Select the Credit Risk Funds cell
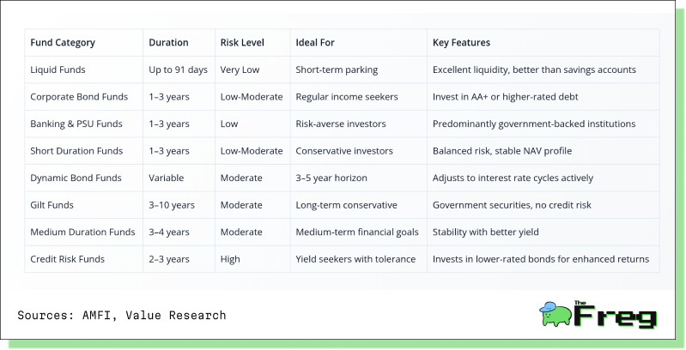The width and height of the screenshot is (686, 350). tap(67, 260)
